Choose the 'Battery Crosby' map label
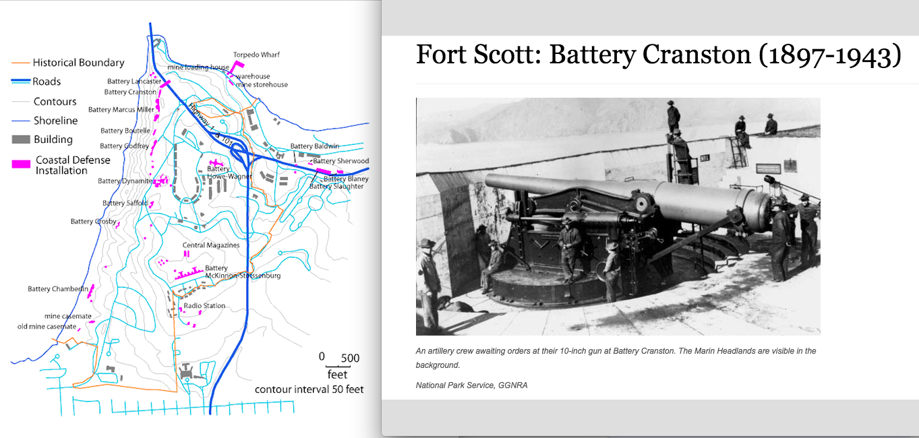Screen dimensions: 919x438 point(94,221)
